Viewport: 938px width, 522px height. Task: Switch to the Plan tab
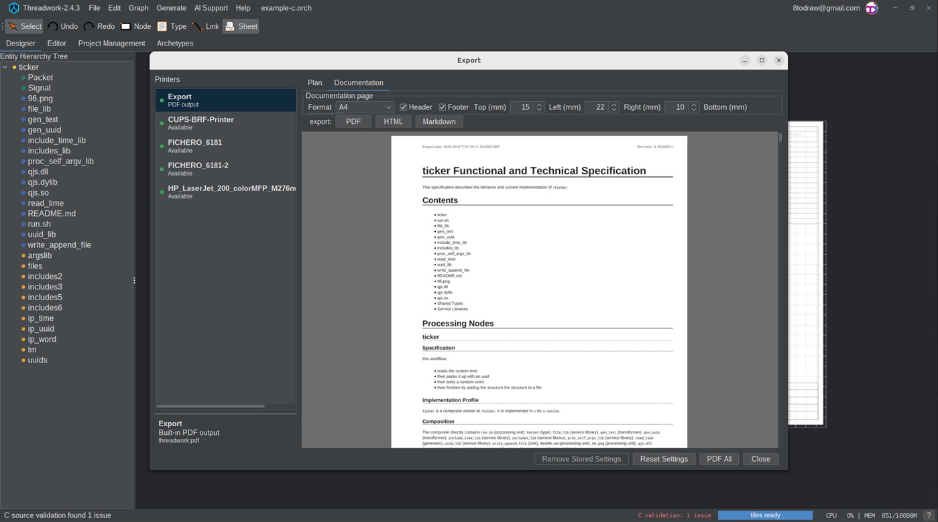314,82
